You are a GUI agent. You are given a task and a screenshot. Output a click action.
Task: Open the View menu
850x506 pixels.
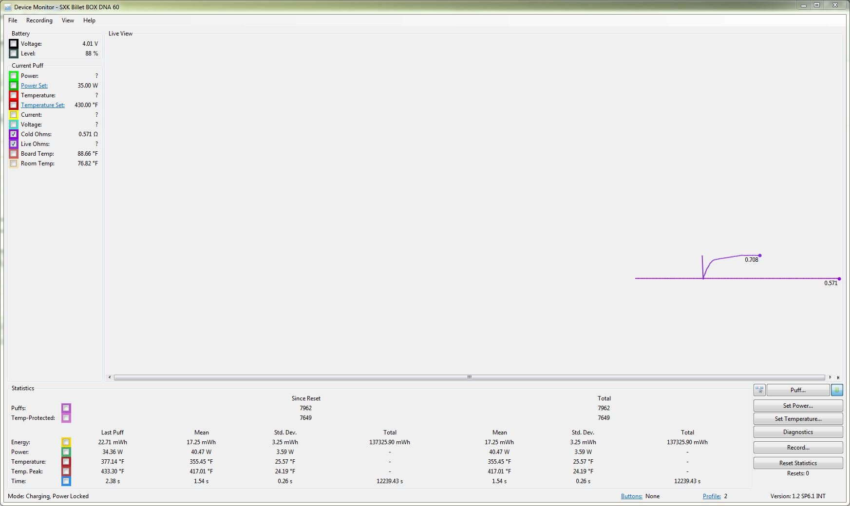68,20
